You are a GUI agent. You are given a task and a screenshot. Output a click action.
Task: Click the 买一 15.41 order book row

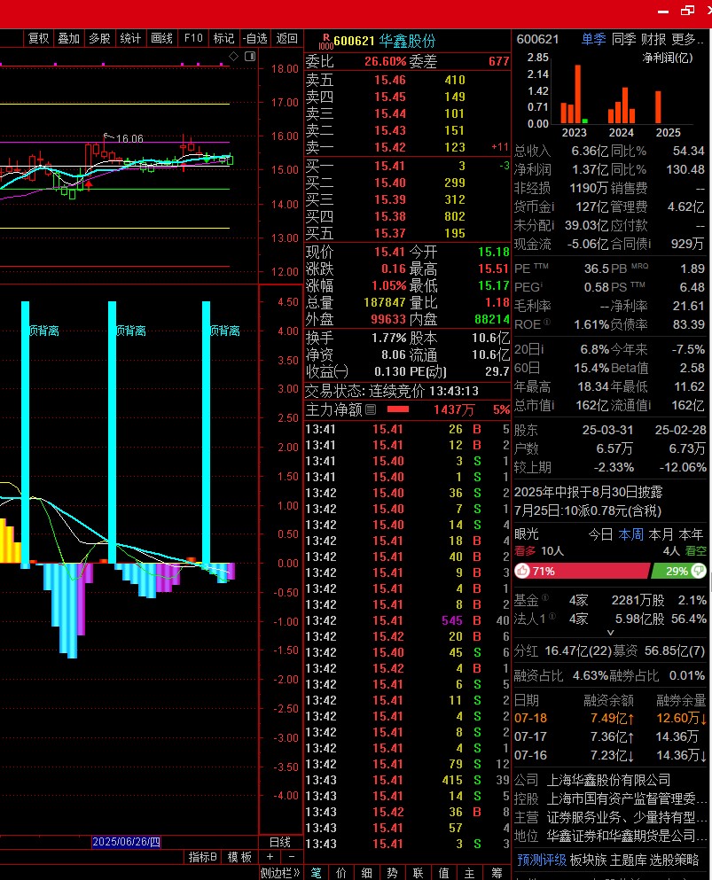pyautogui.click(x=407, y=166)
